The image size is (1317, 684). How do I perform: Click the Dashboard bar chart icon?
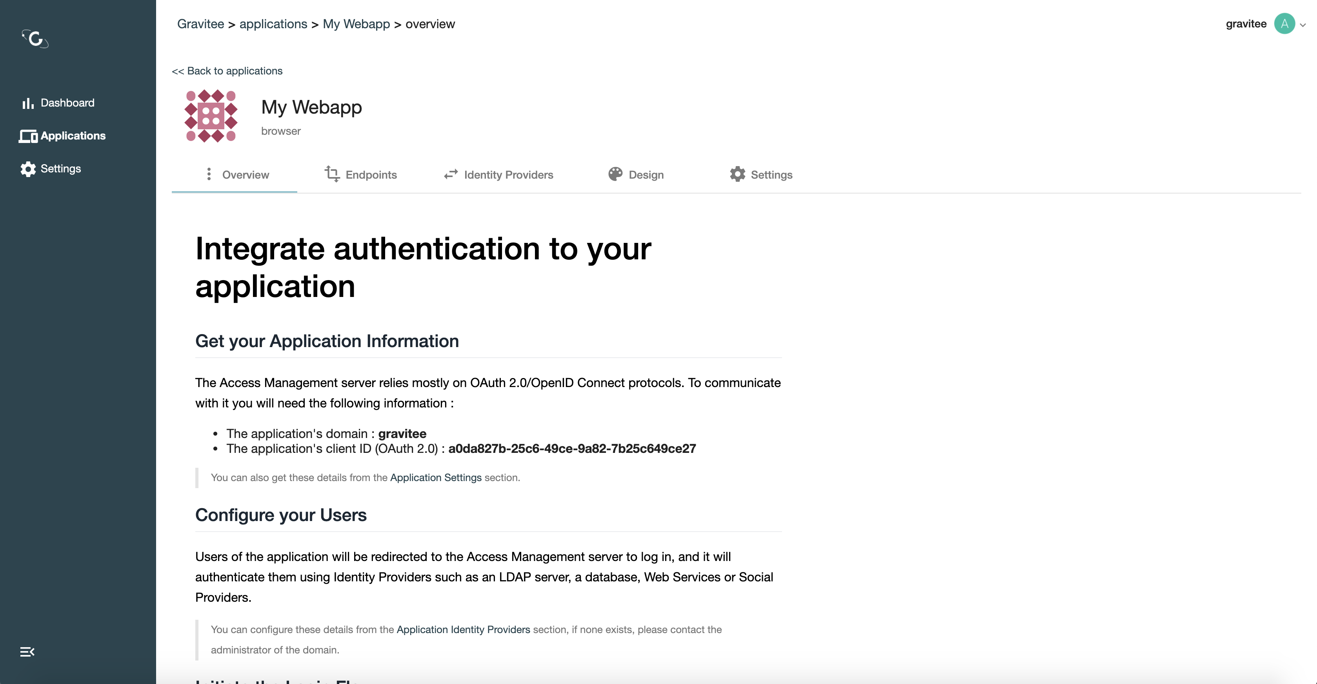pyautogui.click(x=27, y=103)
